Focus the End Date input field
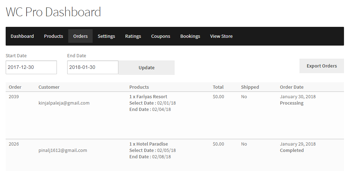Screen dimensions: 350x171 point(93,67)
